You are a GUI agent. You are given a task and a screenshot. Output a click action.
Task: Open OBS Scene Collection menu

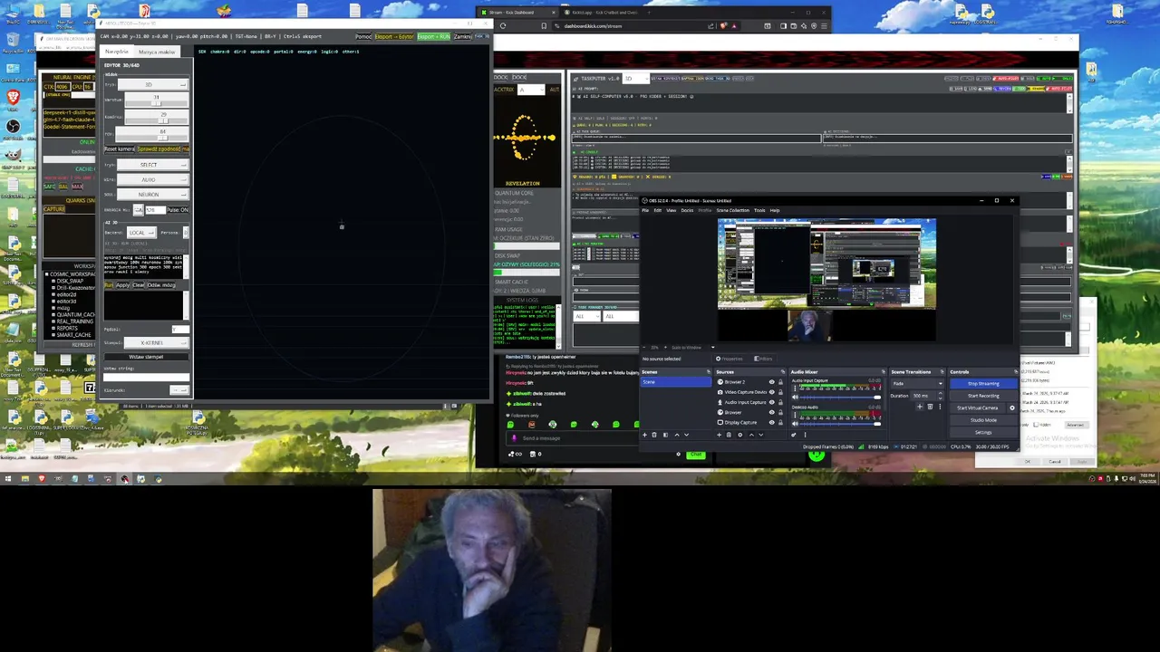pos(733,210)
